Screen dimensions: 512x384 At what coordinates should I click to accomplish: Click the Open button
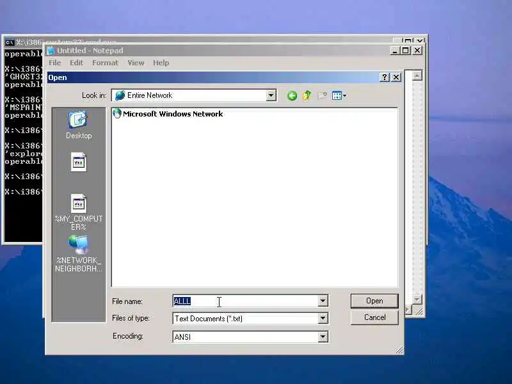(374, 301)
